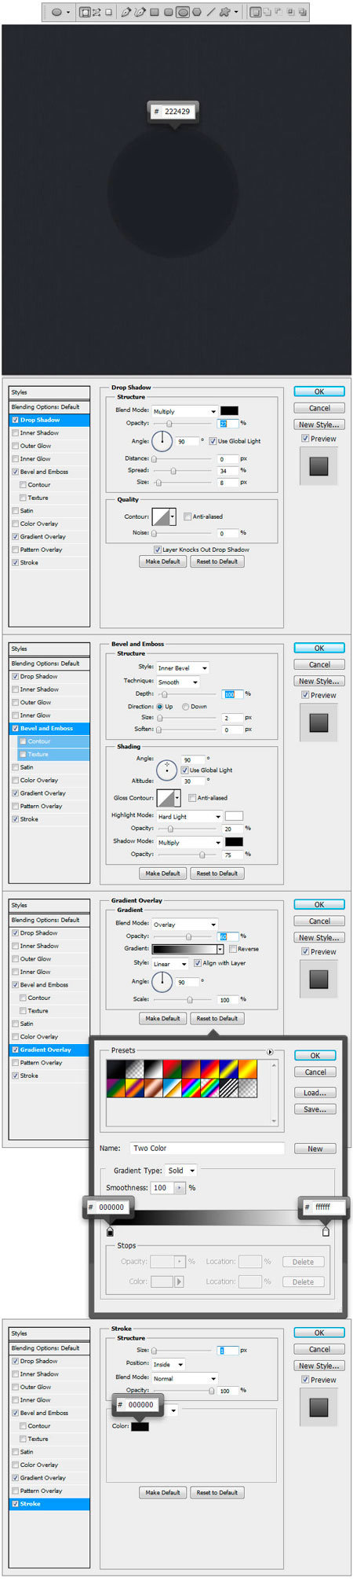Select the black color stop on gradient bar
Screen dimensions: 353x1581
[x=110, y=1232]
